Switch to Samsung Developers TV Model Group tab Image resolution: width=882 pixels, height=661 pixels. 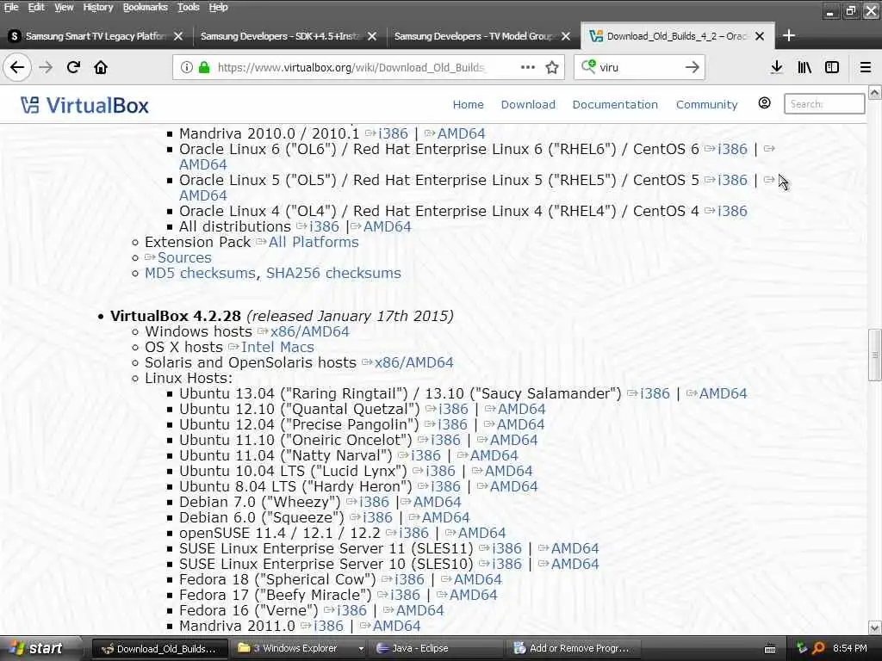coord(475,36)
